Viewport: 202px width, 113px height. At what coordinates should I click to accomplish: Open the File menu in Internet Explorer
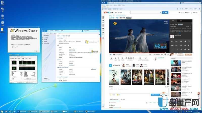point(103,5)
